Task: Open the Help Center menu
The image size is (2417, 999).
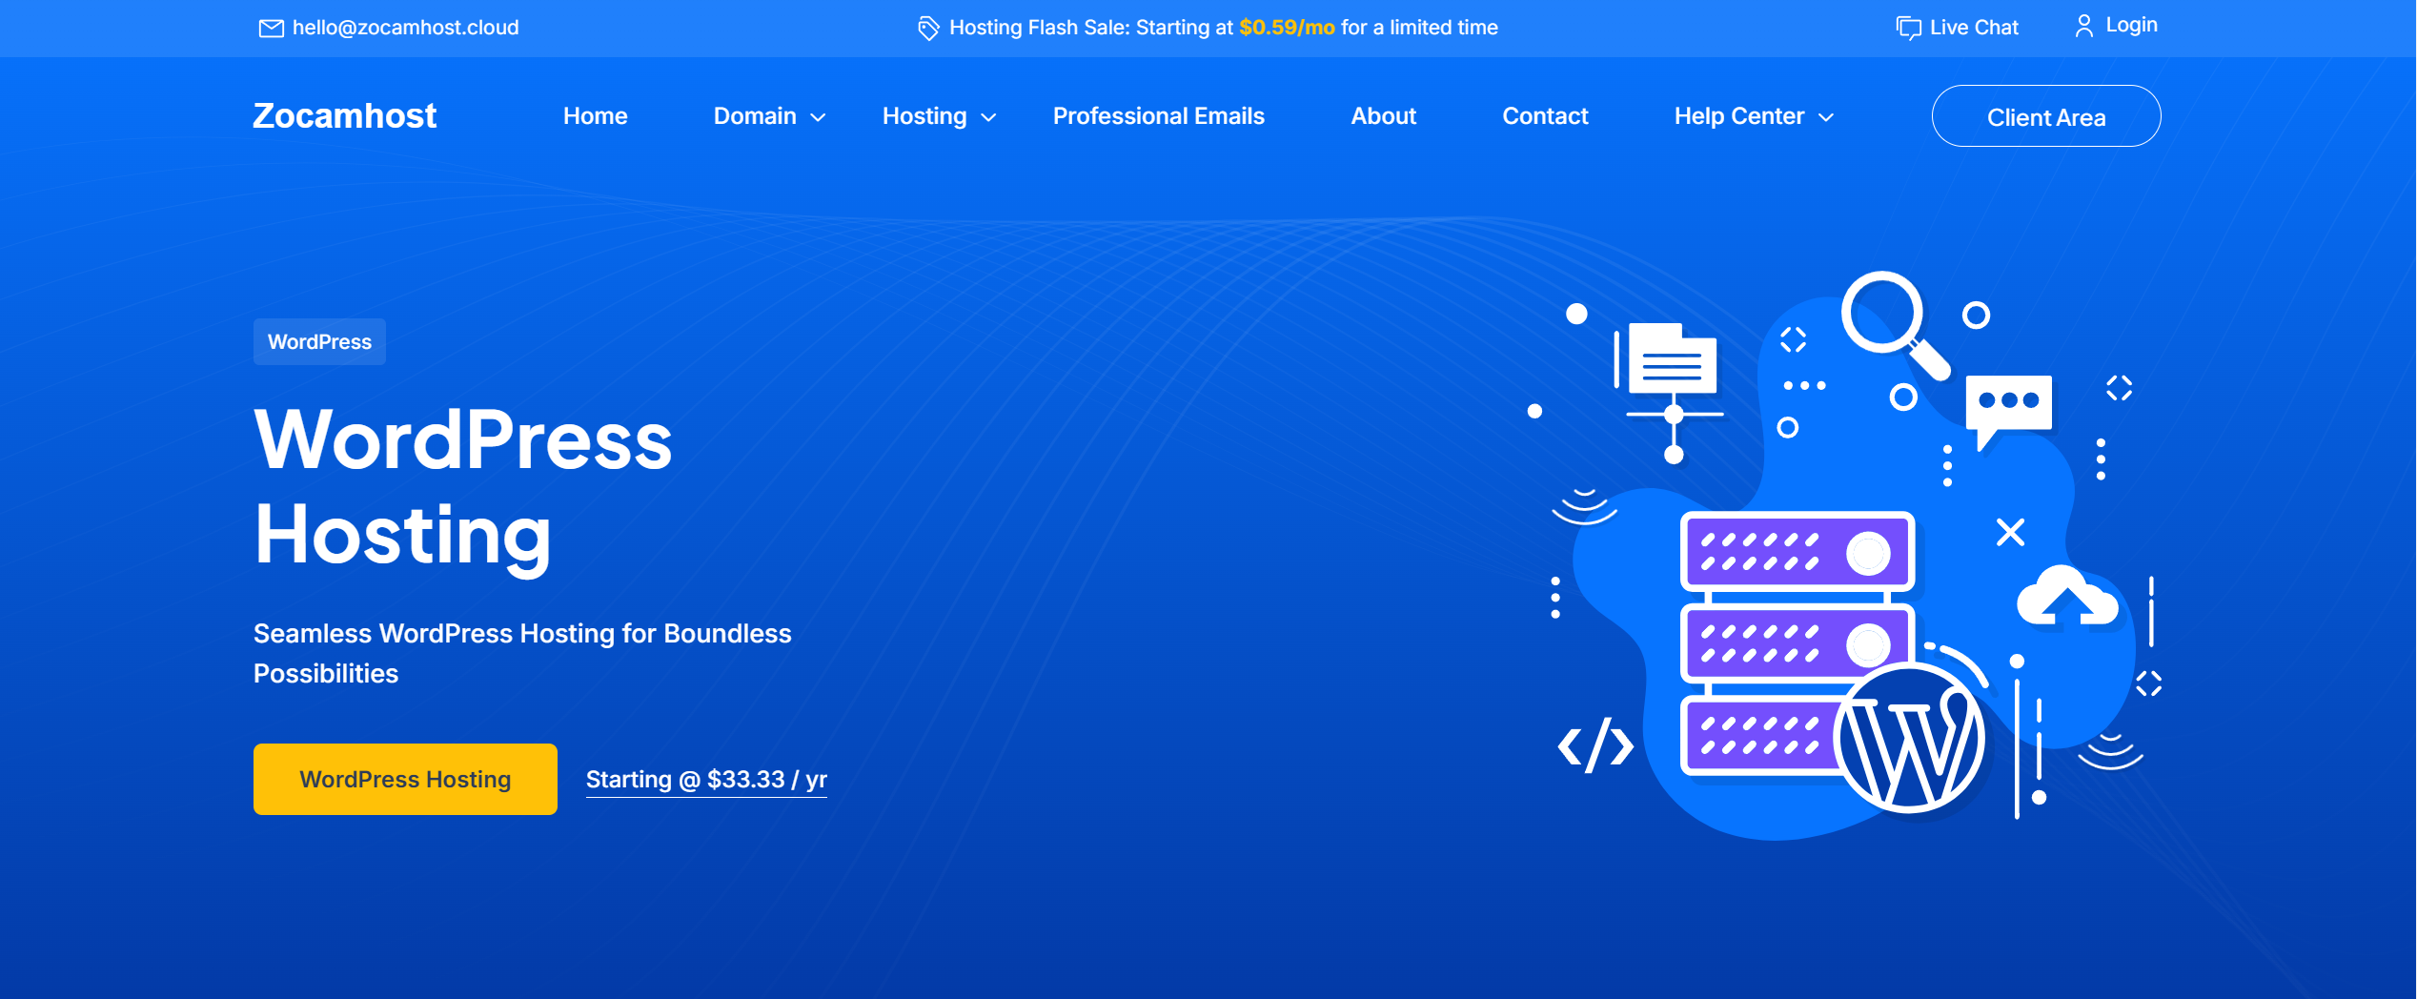Action: pyautogui.click(x=1738, y=116)
